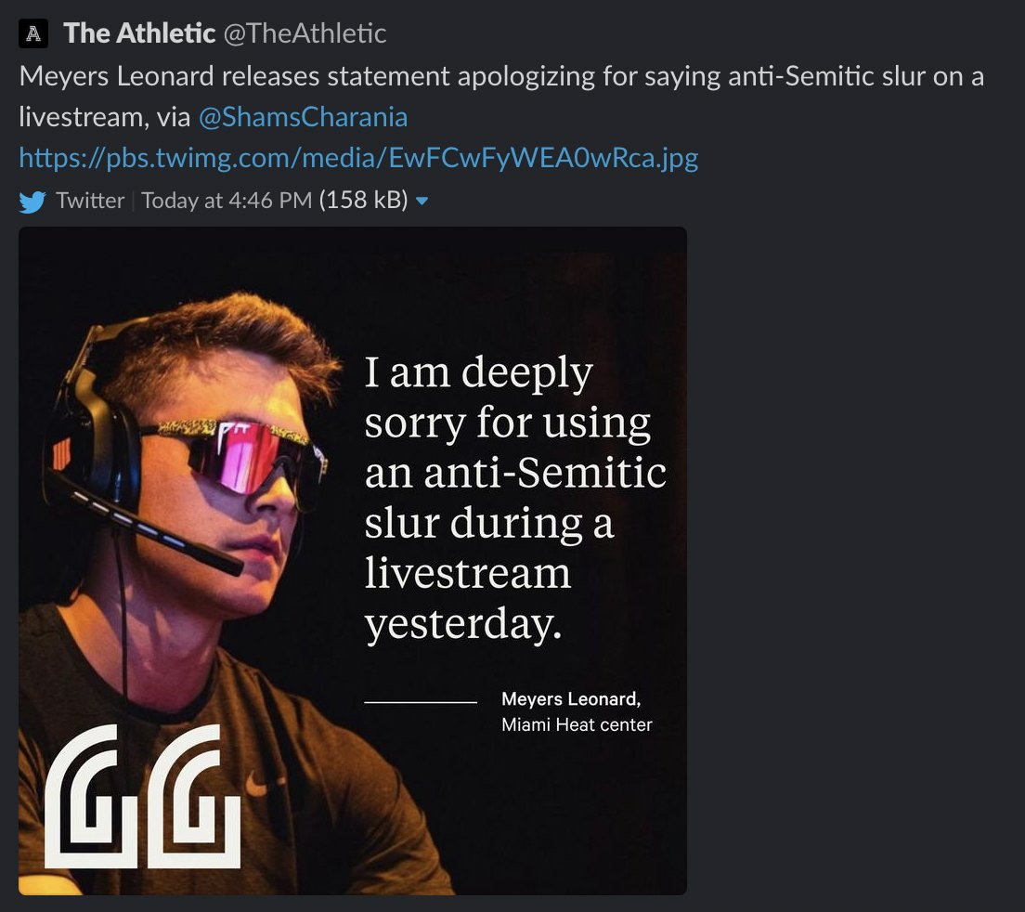
Task: Click the Twitter bird icon
Action: (x=32, y=202)
